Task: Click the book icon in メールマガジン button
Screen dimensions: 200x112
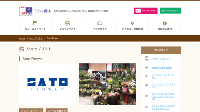Action: tap(163, 11)
